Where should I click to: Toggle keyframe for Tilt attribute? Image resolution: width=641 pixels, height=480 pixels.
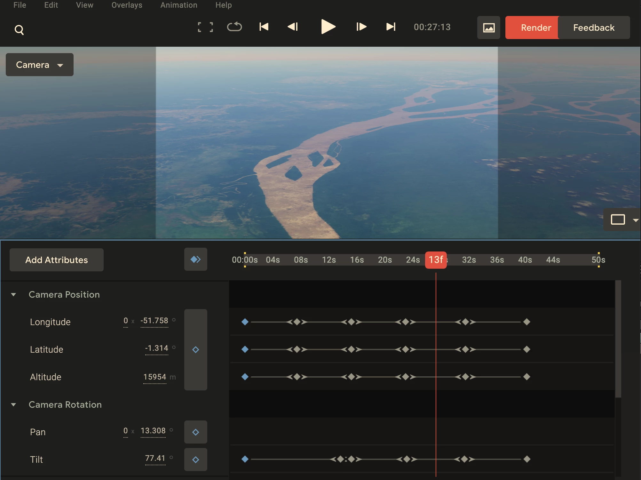click(195, 460)
